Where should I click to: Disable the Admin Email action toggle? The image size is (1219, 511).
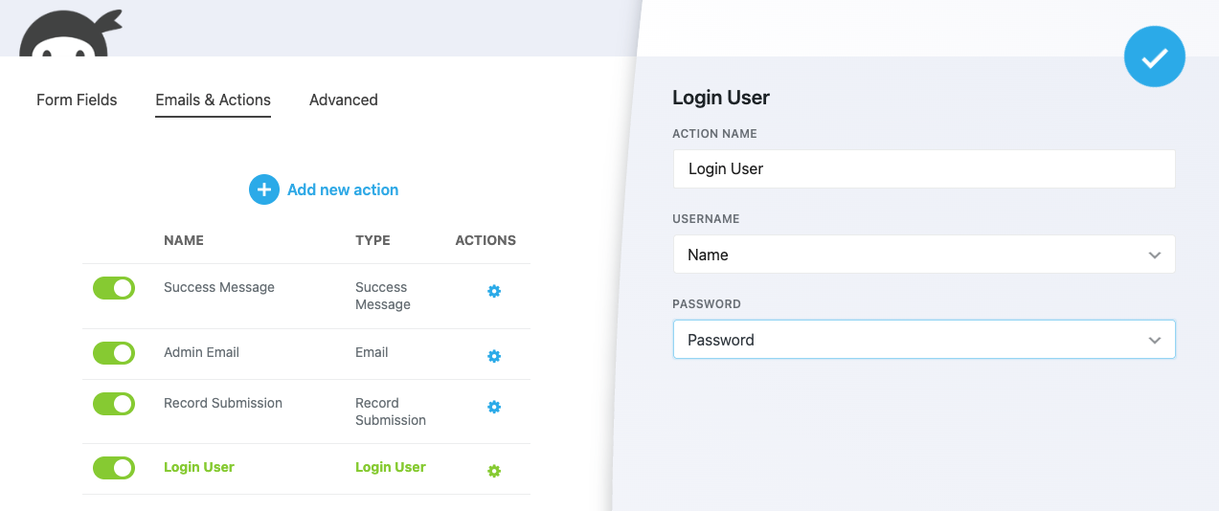point(114,353)
